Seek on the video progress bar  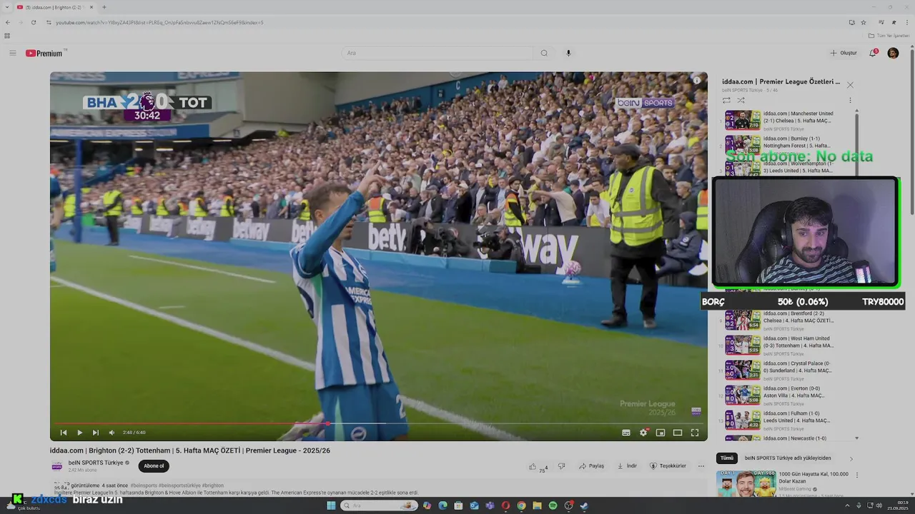tap(379, 423)
